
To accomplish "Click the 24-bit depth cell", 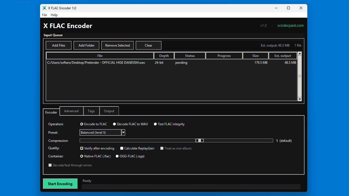I will [159, 63].
